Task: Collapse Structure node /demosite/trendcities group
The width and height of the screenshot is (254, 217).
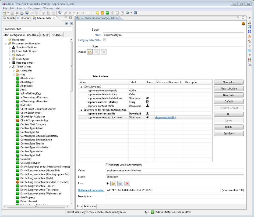Action: [x=81, y=110]
